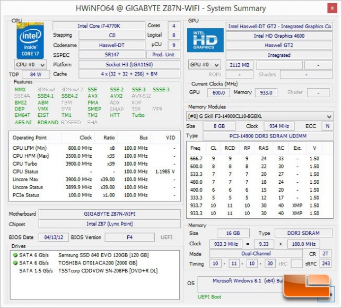This screenshot has height=308, width=342.
Task: Click green status icon for Samsung SSD 840 EVO
Action: pyautogui.click(x=15, y=255)
